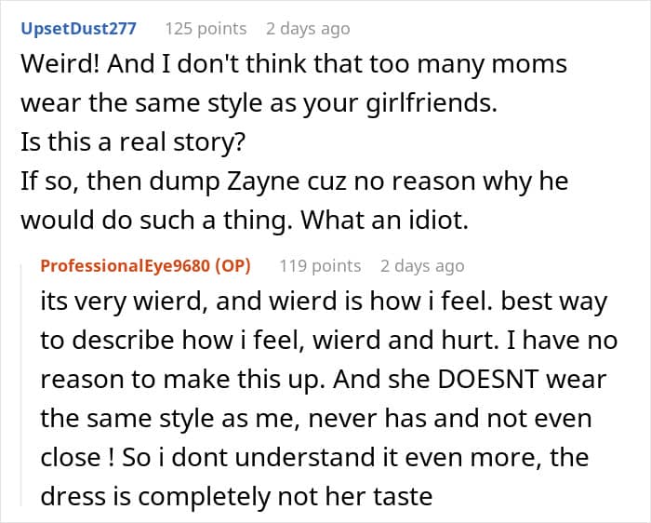The width and height of the screenshot is (651, 523).
Task: Open the OP reply's 2 days ago timestamp
Action: [x=422, y=266]
